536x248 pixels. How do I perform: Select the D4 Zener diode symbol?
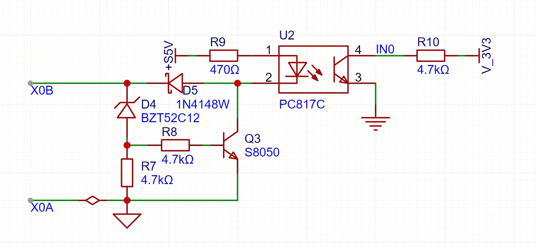click(x=127, y=110)
